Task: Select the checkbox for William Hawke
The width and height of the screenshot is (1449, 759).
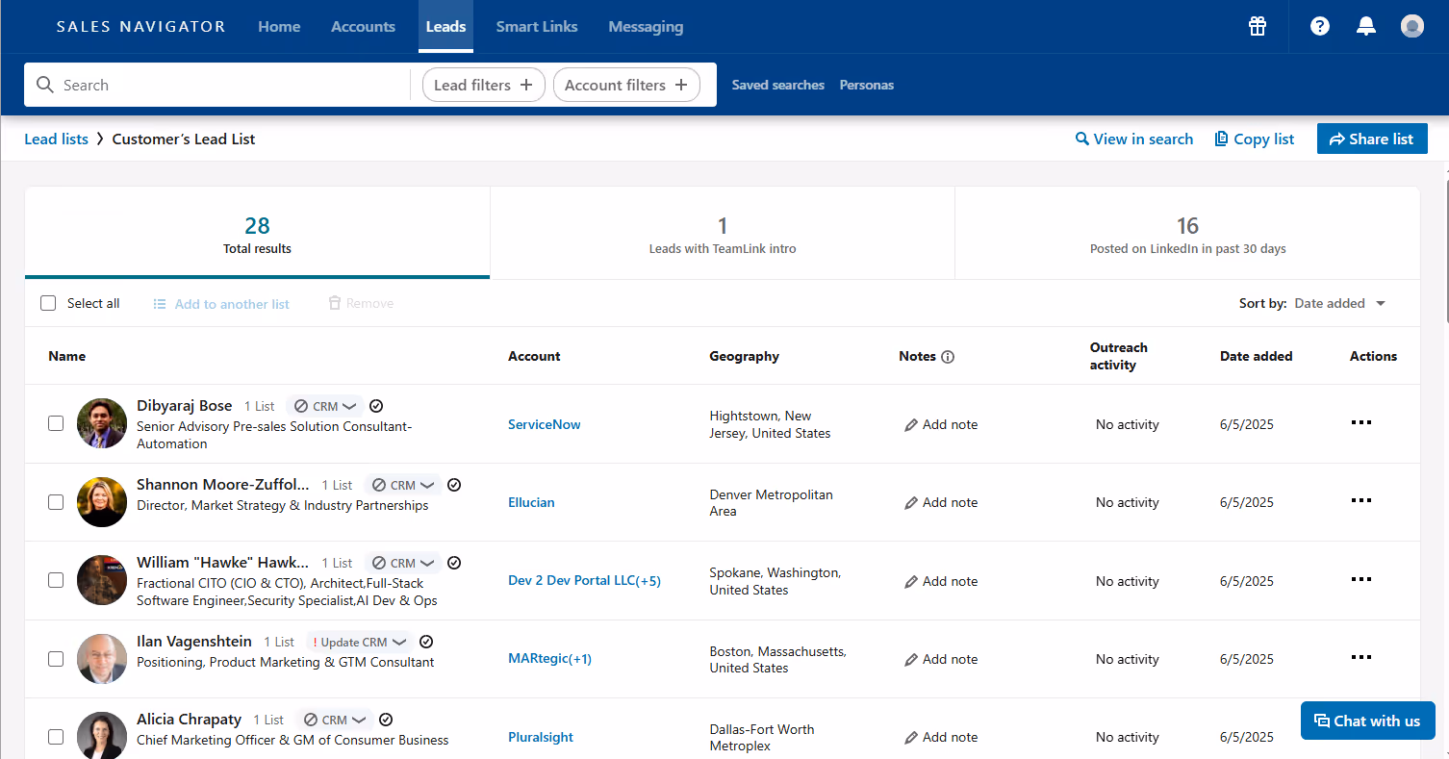Action: point(56,580)
